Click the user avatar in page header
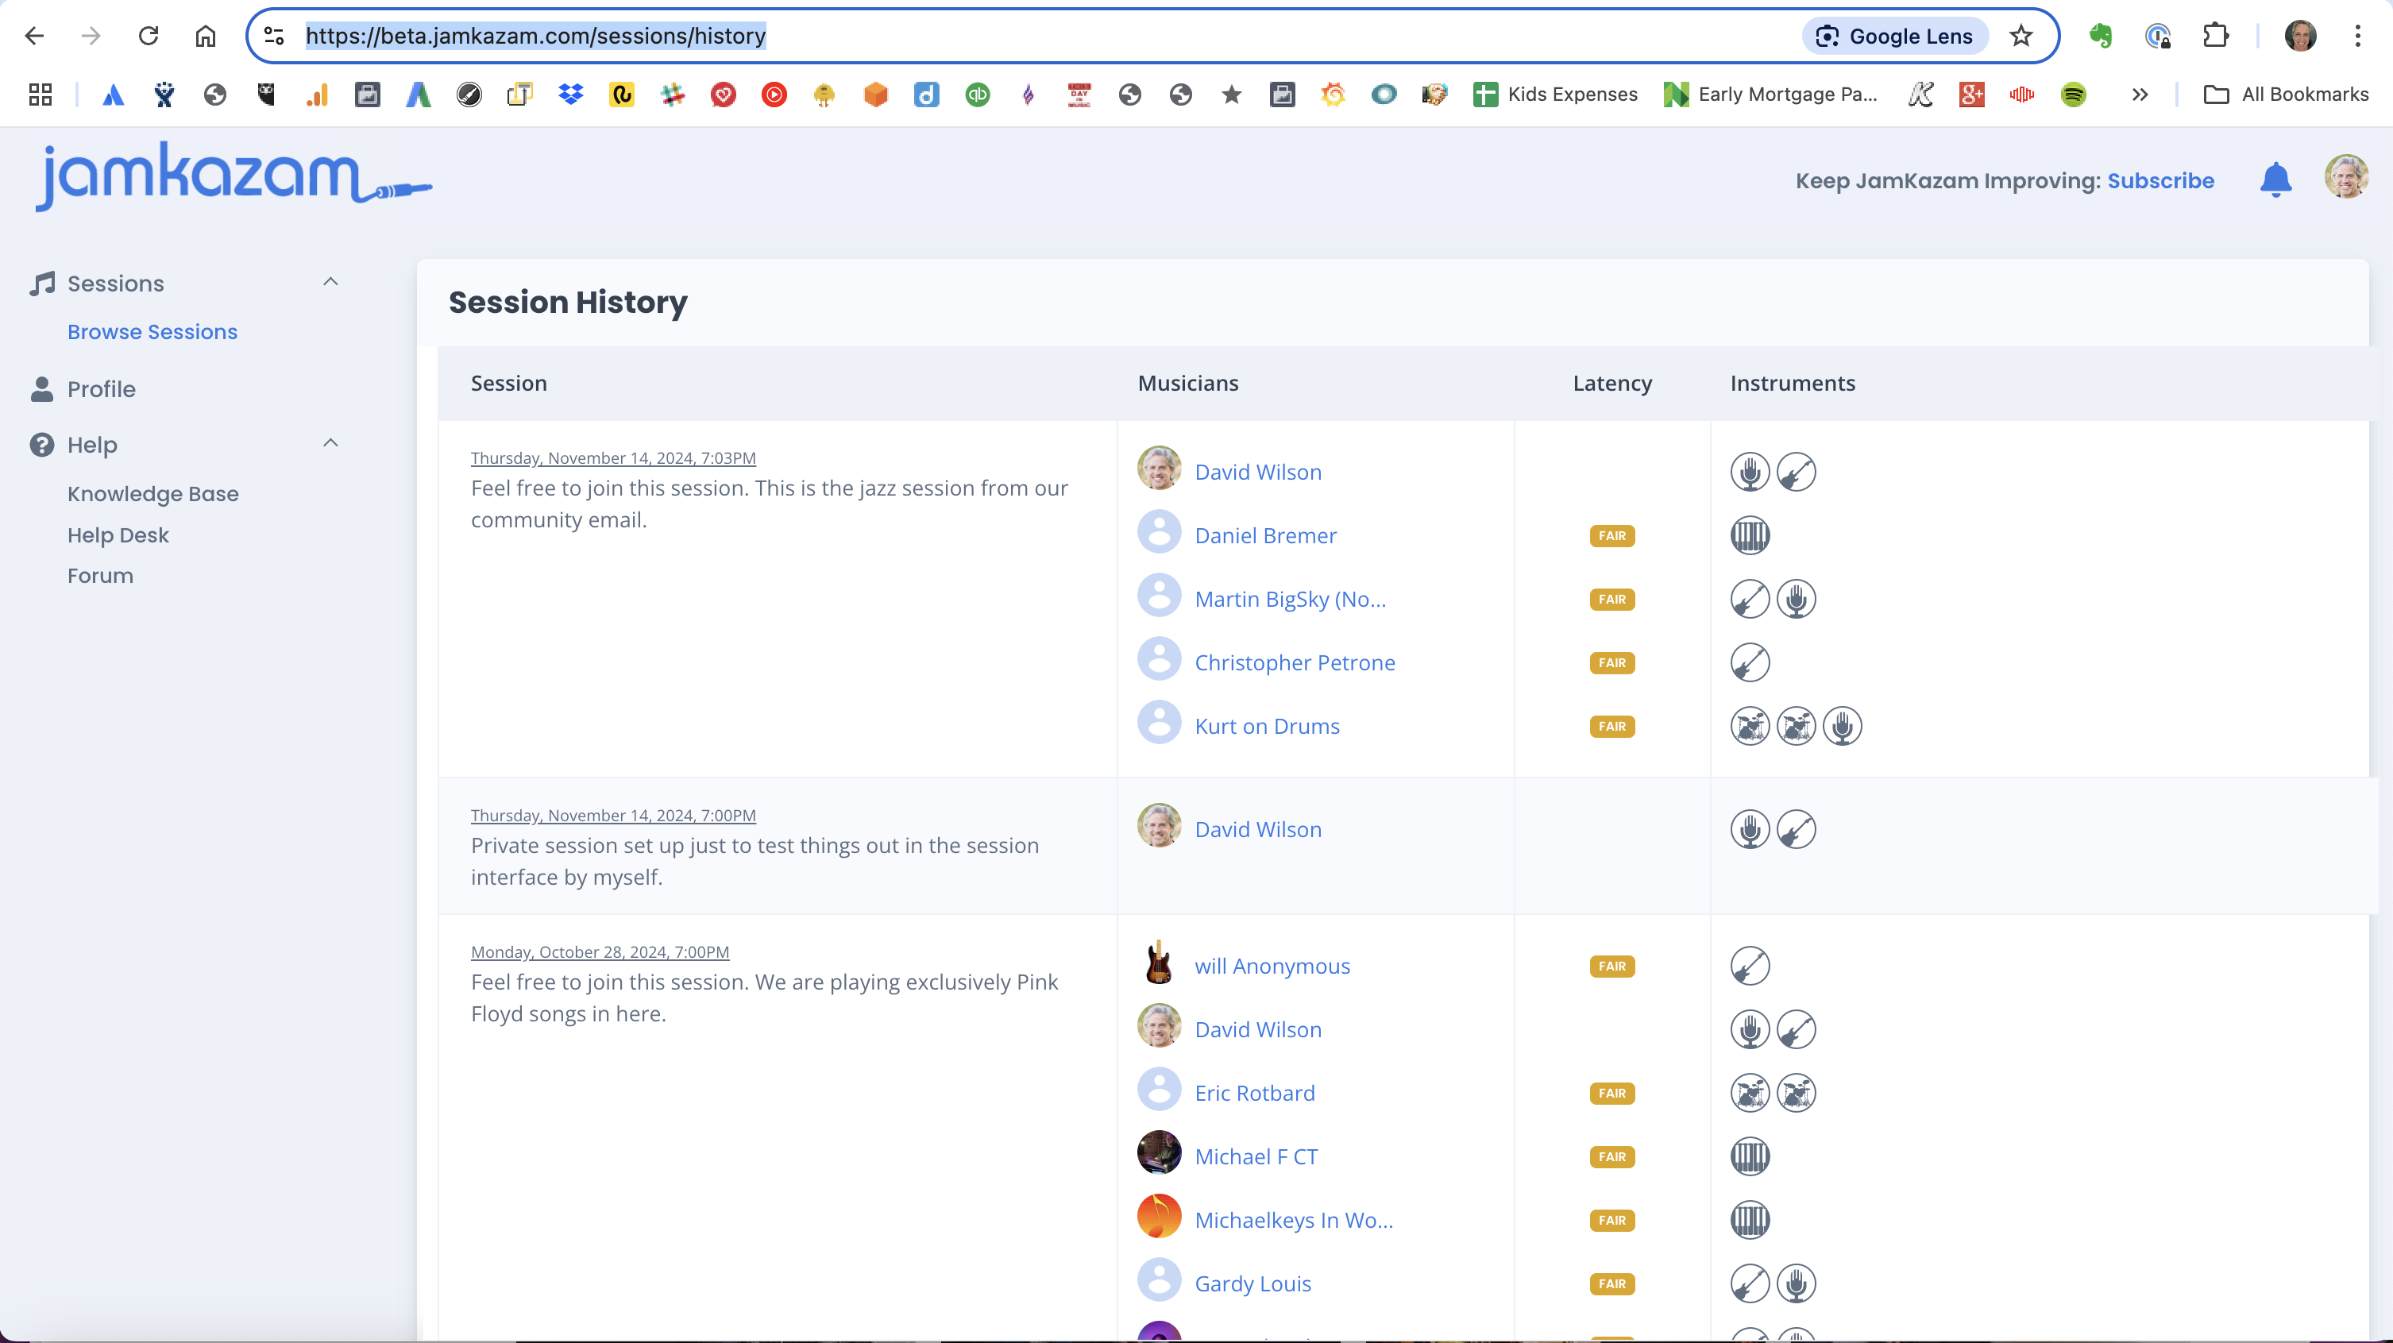Screen dimensions: 2393x1343 [x=2345, y=176]
